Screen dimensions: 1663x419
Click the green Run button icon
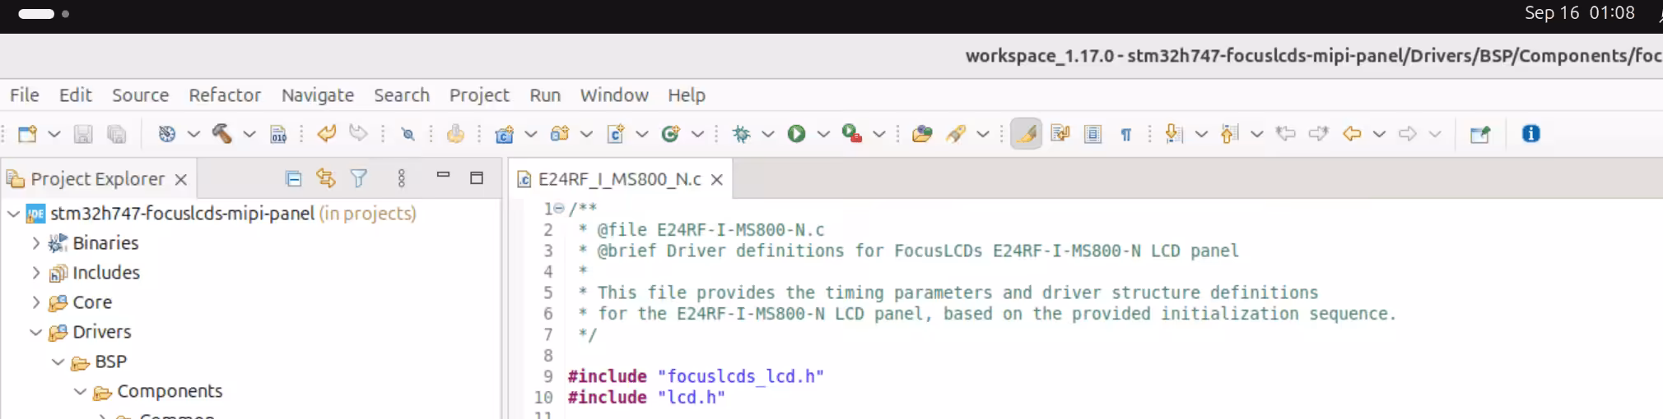[x=795, y=134]
